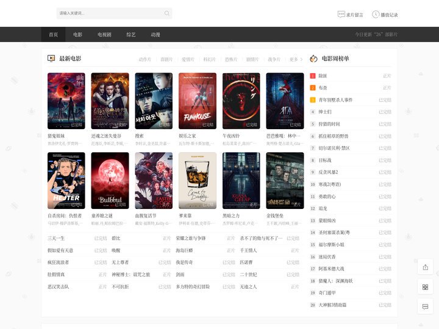Filter movies by 战争片
The height and width of the screenshot is (329, 439).
click(x=274, y=59)
